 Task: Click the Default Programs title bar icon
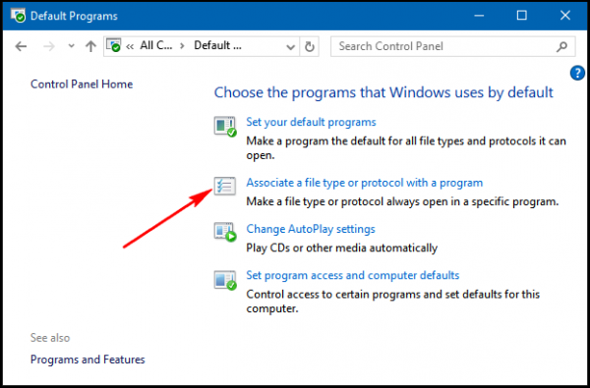click(18, 16)
